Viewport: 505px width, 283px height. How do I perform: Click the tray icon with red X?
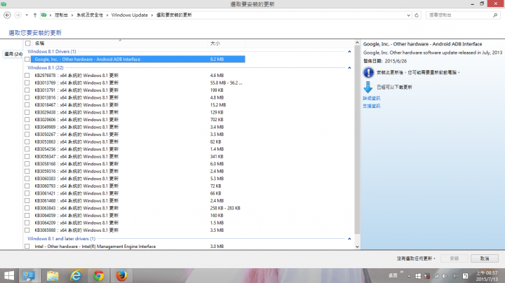tap(427, 276)
